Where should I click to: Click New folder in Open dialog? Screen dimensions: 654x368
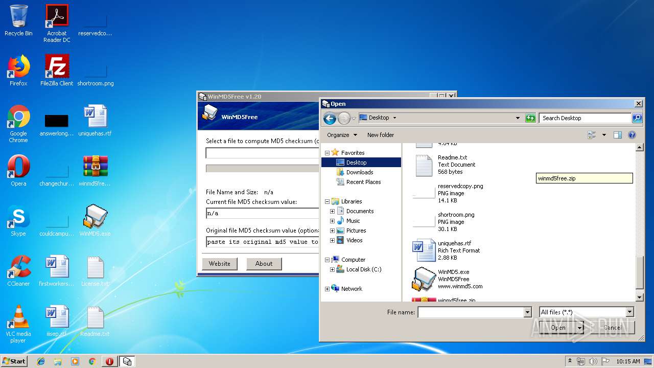[x=381, y=135]
